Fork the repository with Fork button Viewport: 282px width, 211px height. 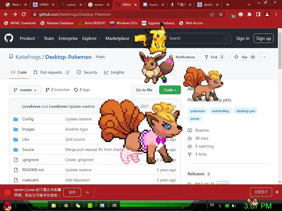click(x=214, y=57)
